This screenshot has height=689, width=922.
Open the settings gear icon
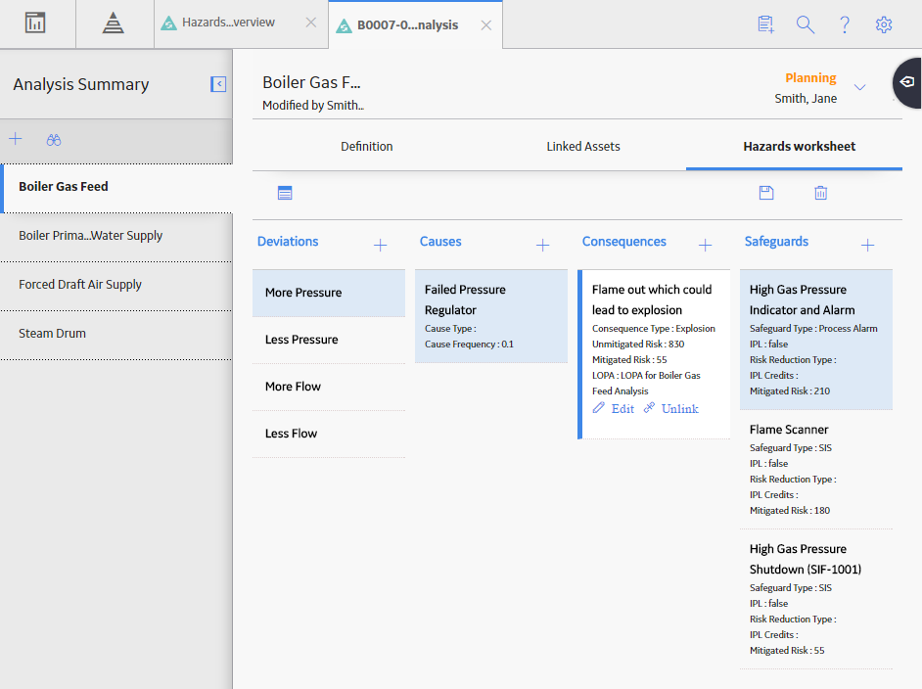[x=884, y=24]
